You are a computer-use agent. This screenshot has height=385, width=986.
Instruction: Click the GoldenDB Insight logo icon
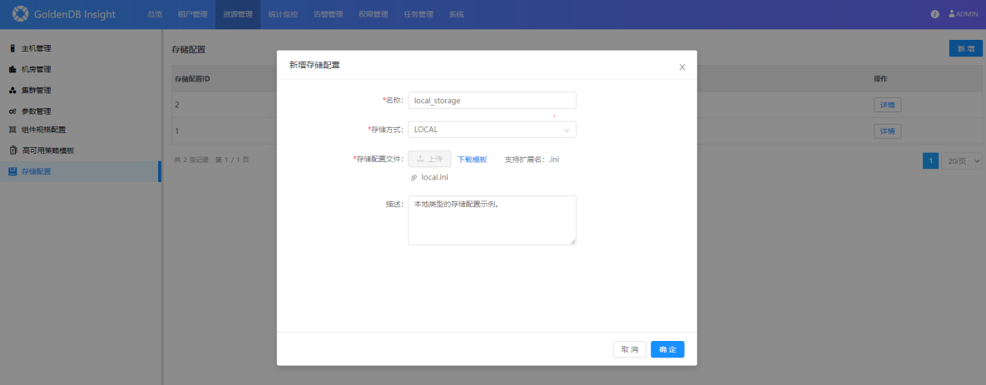(21, 14)
